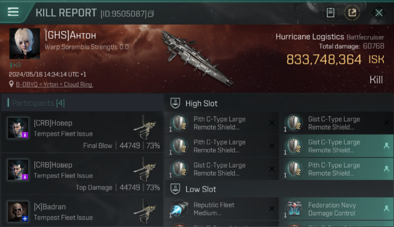Expand the Low Slot section
Image resolution: width=394 pixels, height=227 pixels.
[279, 189]
